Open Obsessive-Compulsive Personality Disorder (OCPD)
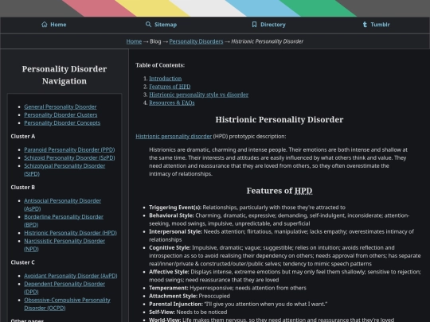This screenshot has height=322, width=430. pyautogui.click(x=67, y=304)
